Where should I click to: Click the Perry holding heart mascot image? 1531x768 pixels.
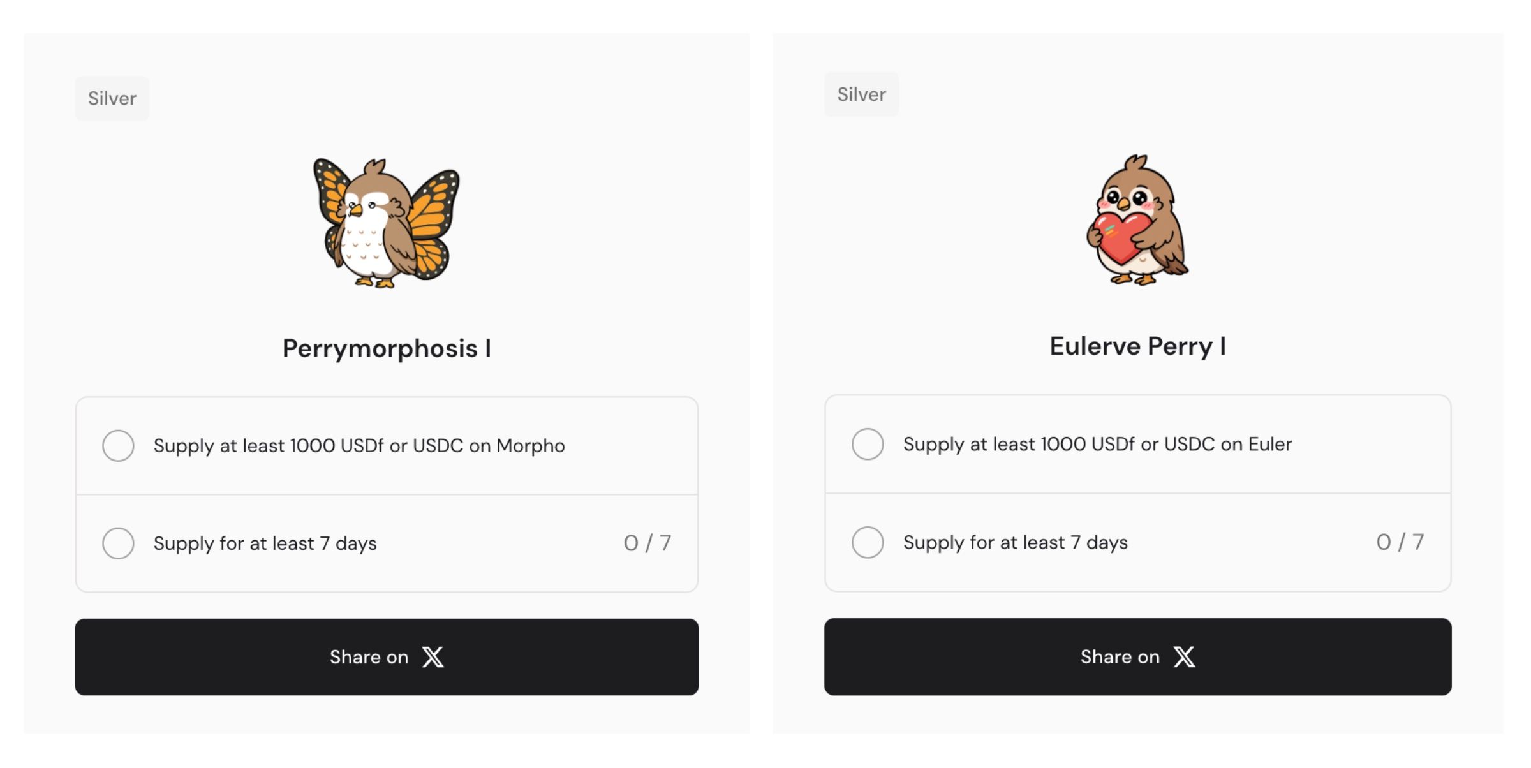1137,220
